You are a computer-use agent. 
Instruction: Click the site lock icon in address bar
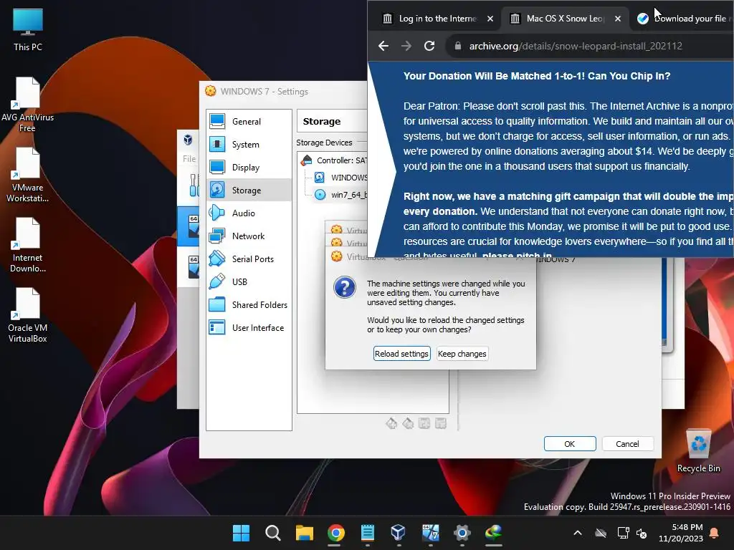[458, 46]
